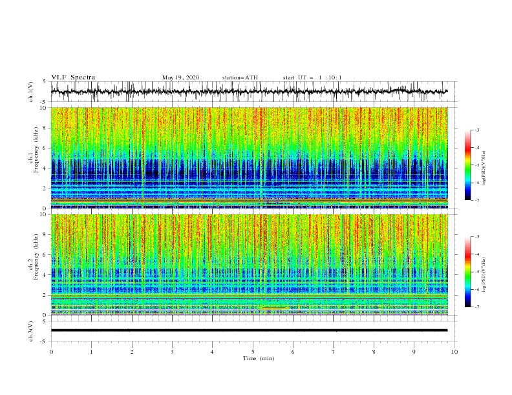512x395 pixels.
Task: Click the "0" tick on the time axis
Action: click(51, 352)
